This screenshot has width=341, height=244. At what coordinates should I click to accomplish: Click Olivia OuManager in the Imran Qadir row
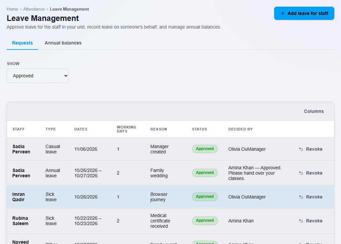[x=247, y=197]
